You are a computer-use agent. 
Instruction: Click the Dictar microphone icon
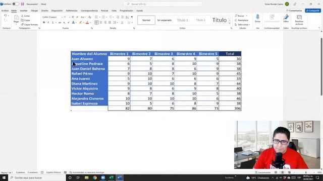pyautogui.click(x=257, y=17)
